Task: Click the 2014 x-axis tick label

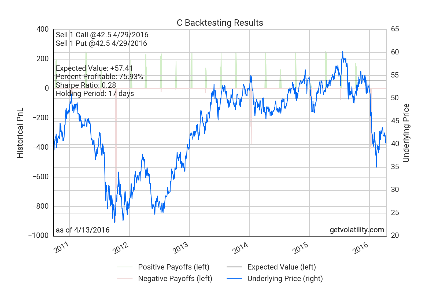Action: 241,248
